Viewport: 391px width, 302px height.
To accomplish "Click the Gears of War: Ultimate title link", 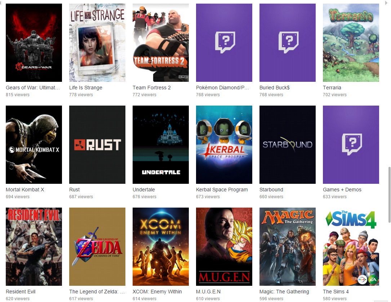I will point(33,88).
